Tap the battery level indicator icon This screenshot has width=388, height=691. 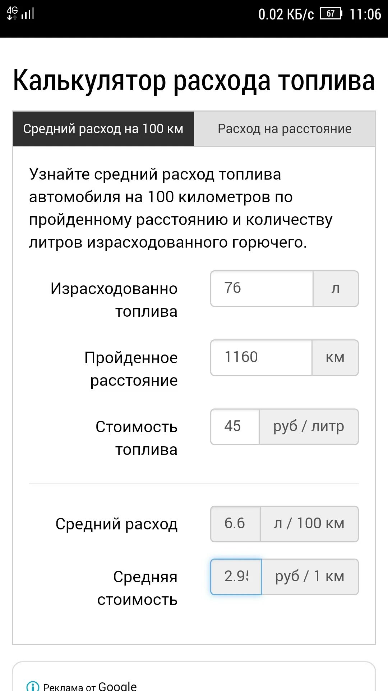coord(331,14)
